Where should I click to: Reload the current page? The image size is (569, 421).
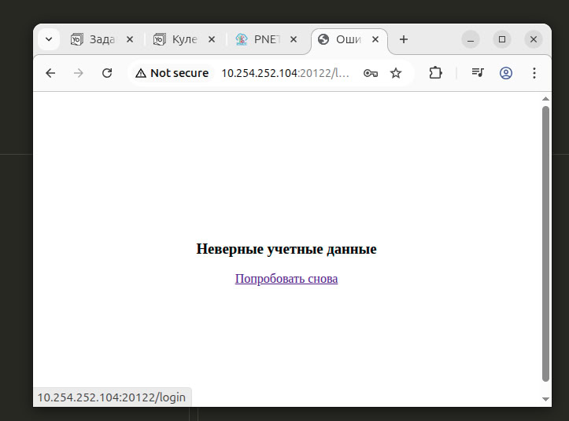(107, 73)
